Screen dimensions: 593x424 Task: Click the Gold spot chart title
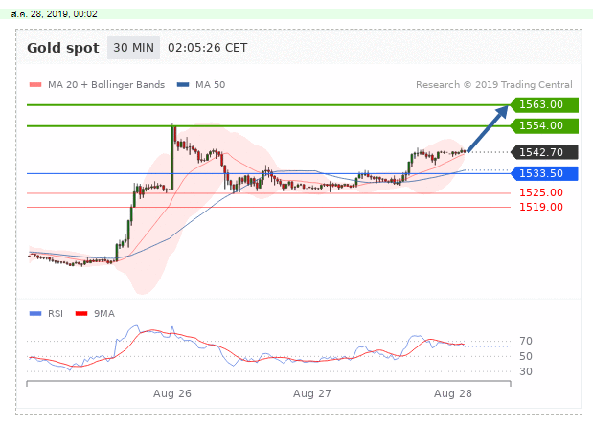click(x=63, y=48)
